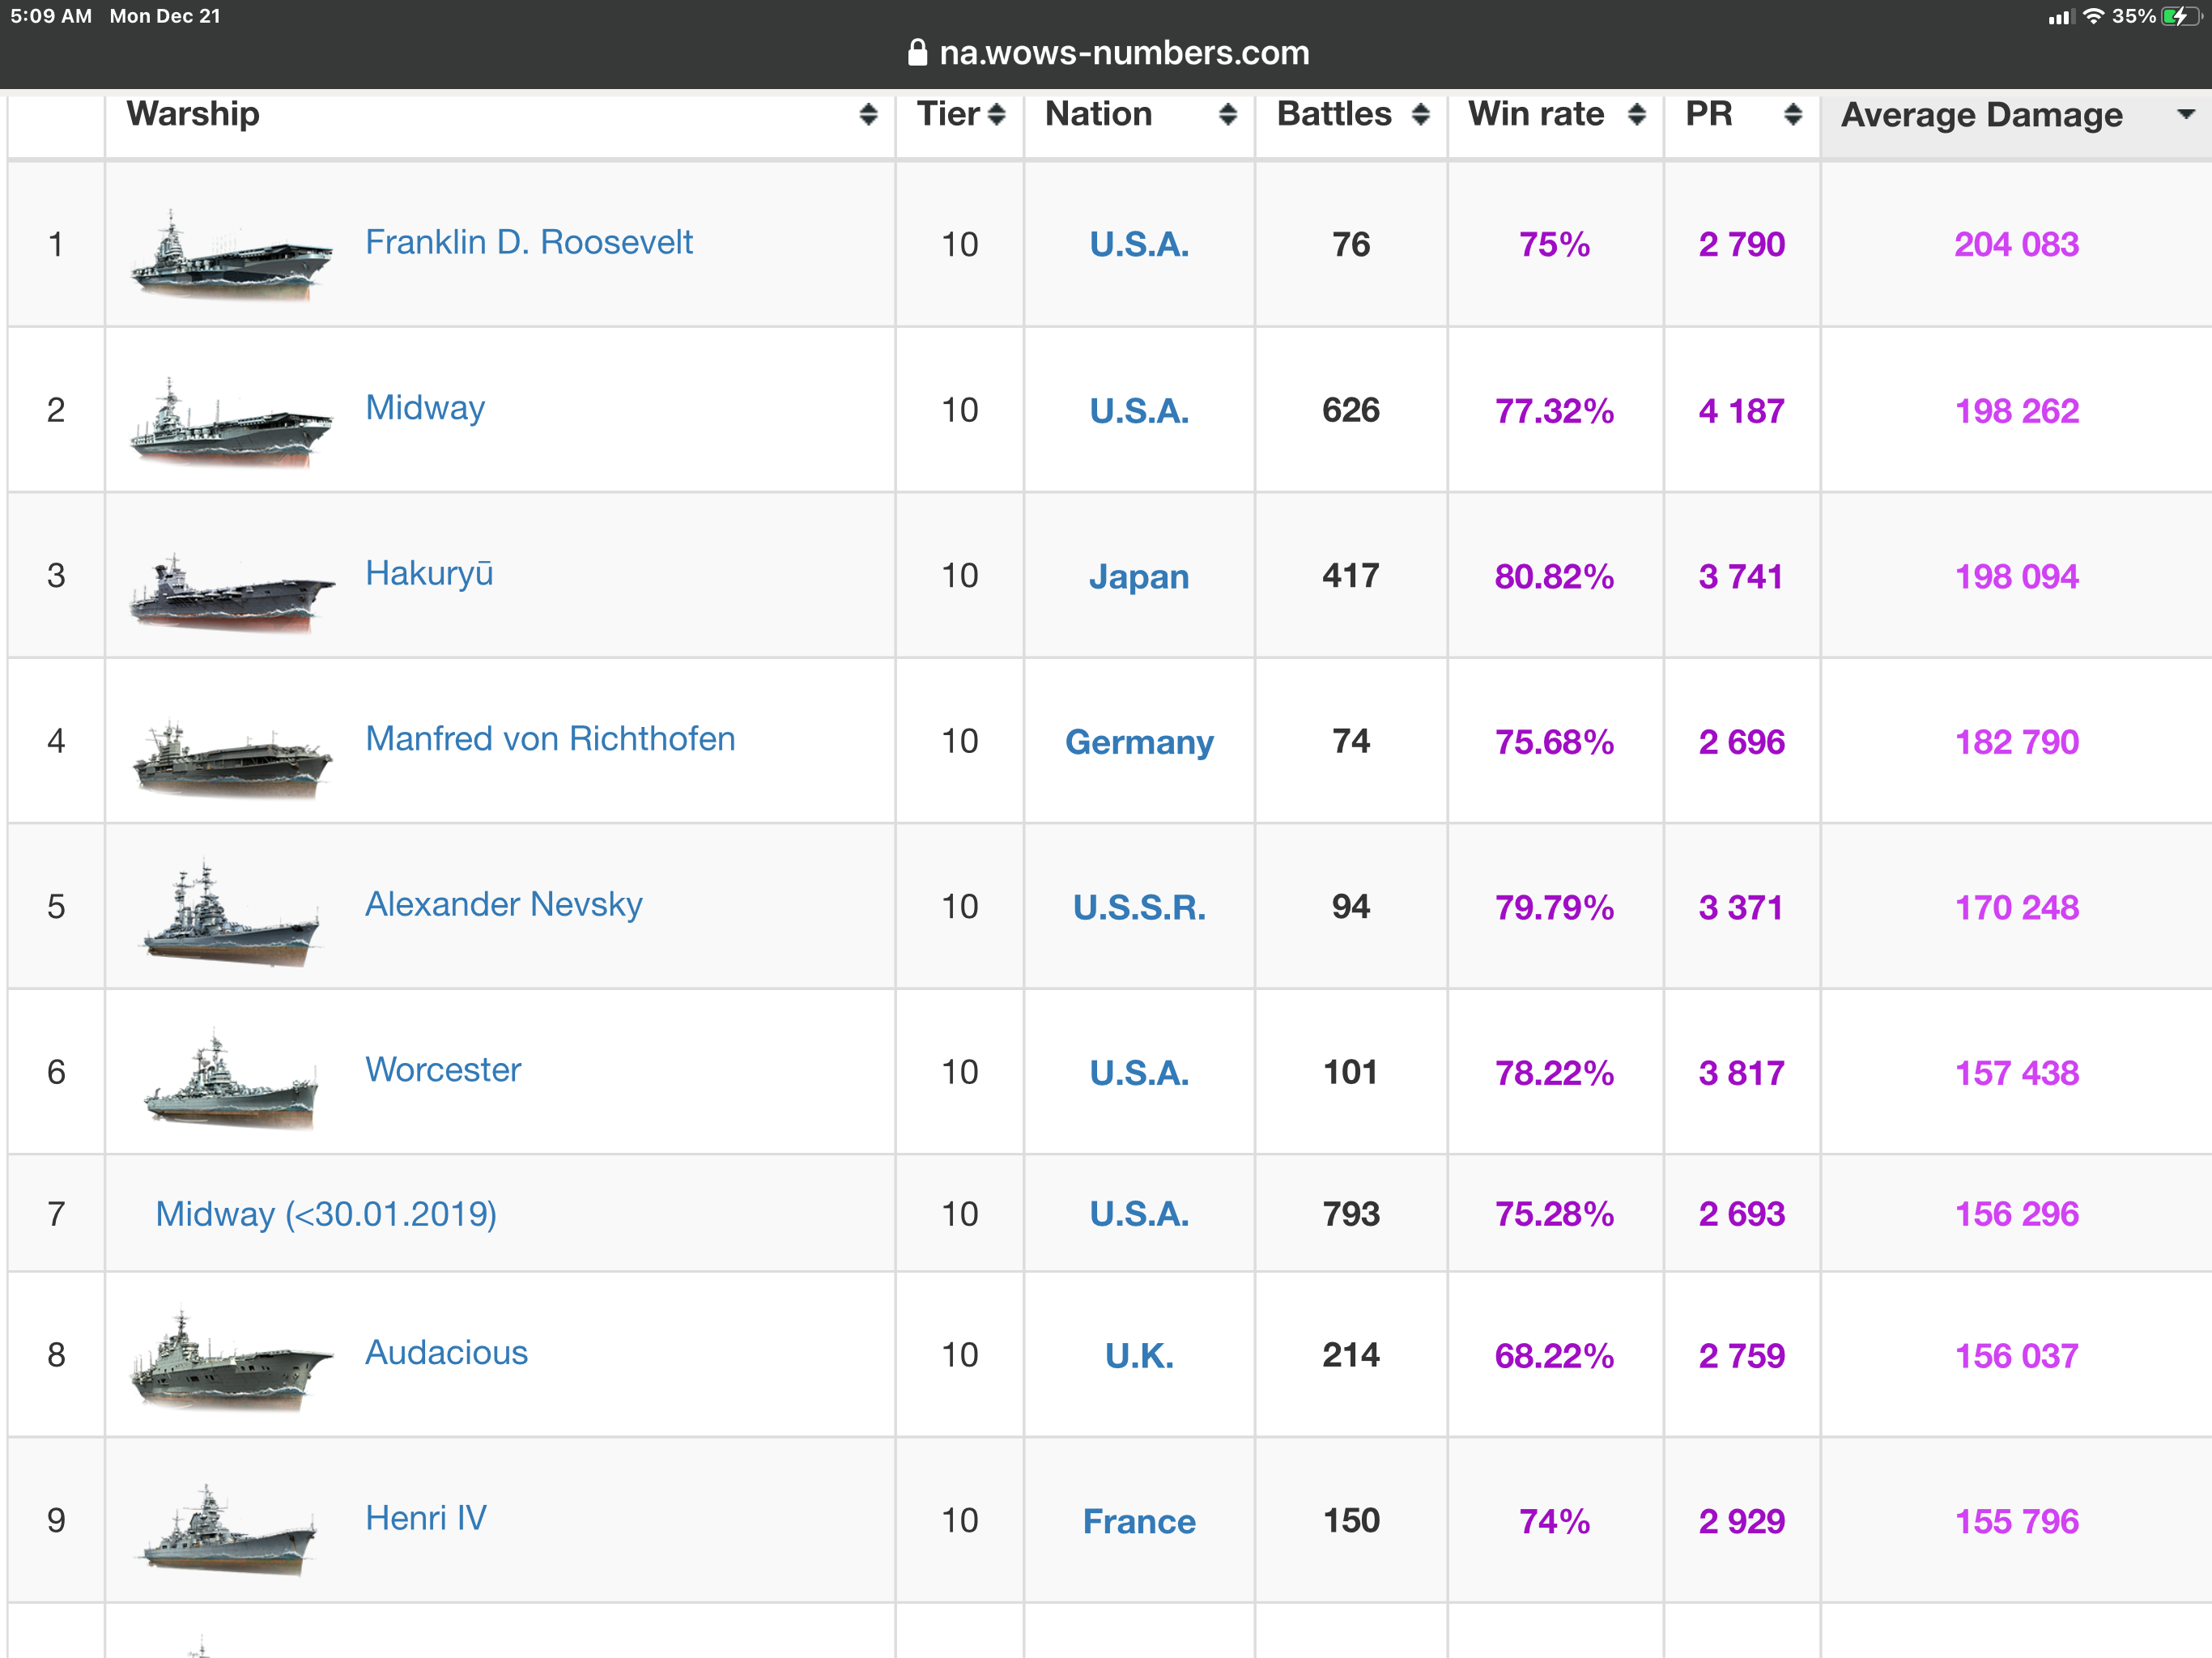Click the padlock icon in address bar
The height and width of the screenshot is (1658, 2212).
(x=917, y=53)
